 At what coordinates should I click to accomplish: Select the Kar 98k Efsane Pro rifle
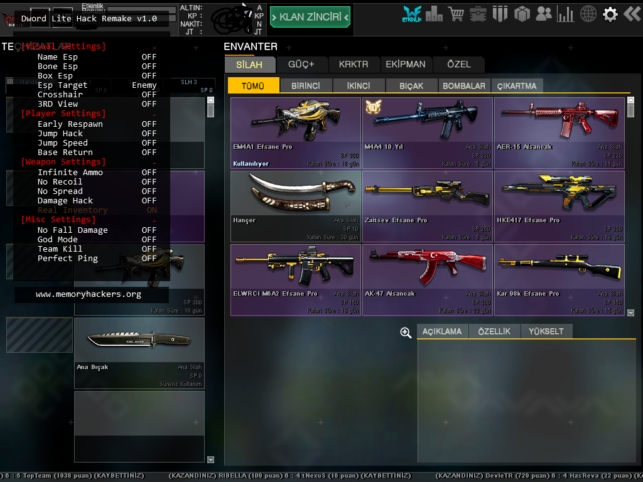point(559,279)
